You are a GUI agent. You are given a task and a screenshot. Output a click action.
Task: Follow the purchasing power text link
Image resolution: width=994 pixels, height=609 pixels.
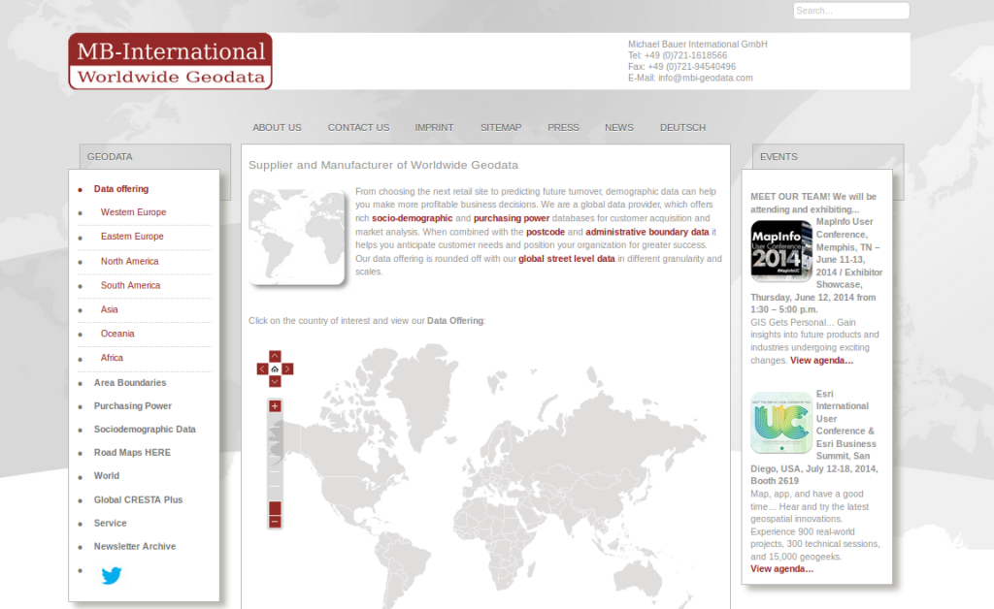[512, 218]
